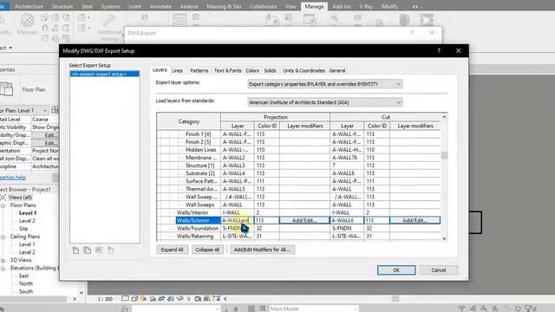Select the Walls/Retaining category row

195,237
